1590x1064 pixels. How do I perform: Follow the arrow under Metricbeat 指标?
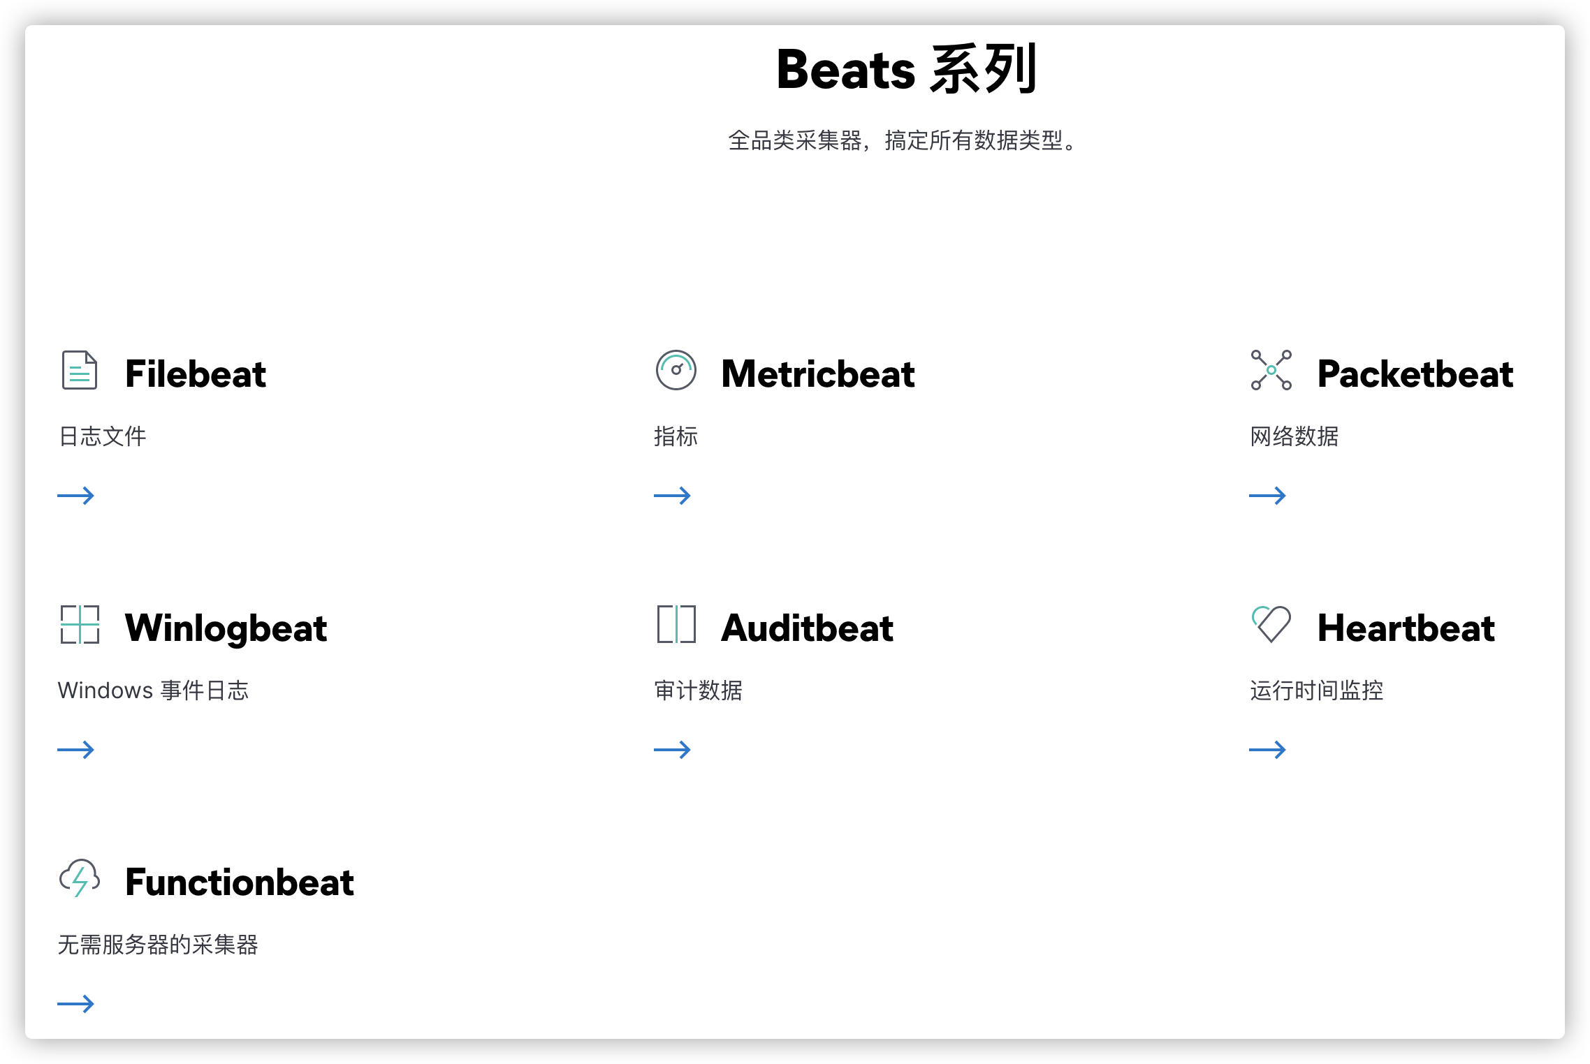pyautogui.click(x=672, y=496)
